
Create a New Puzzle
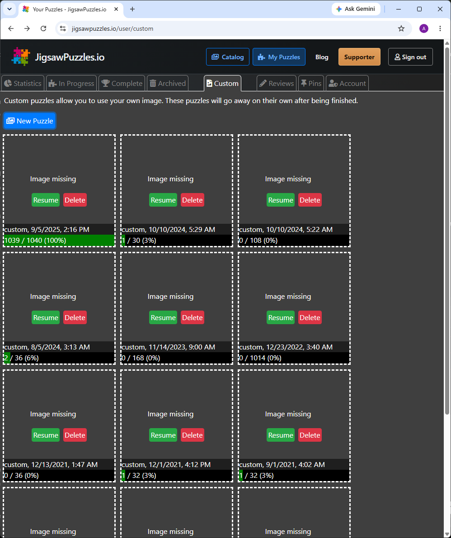point(30,121)
